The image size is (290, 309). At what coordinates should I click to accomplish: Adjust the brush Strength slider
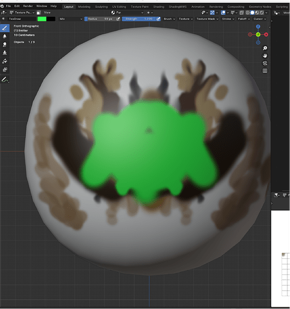(x=139, y=19)
